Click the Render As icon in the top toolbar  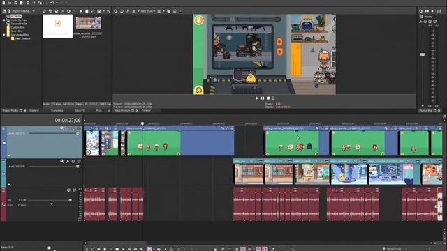(x=22, y=3)
